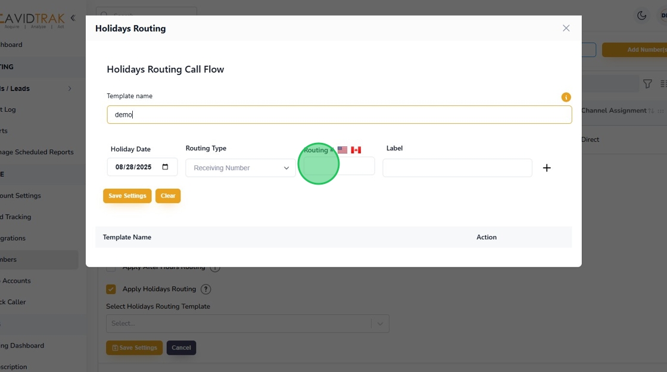Screen dimensions: 667x372
Task: Focus the Template name field containing demo
Action: tap(339, 115)
